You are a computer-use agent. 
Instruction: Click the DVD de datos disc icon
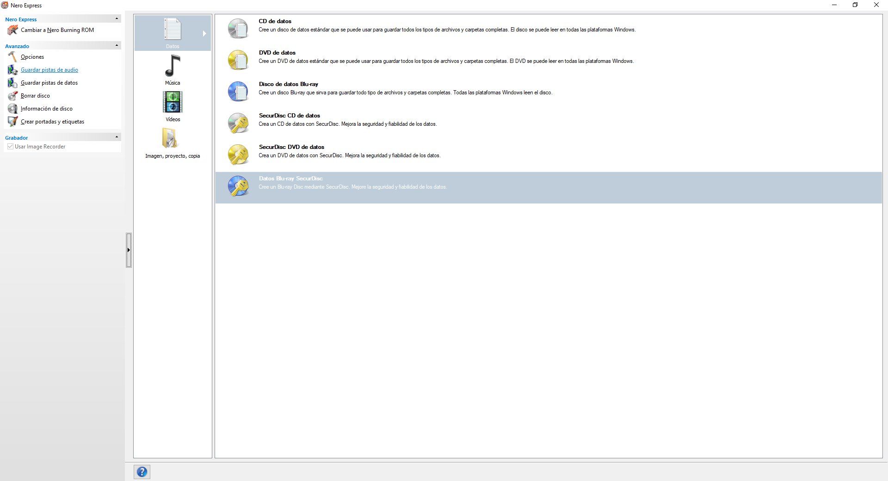(x=238, y=60)
